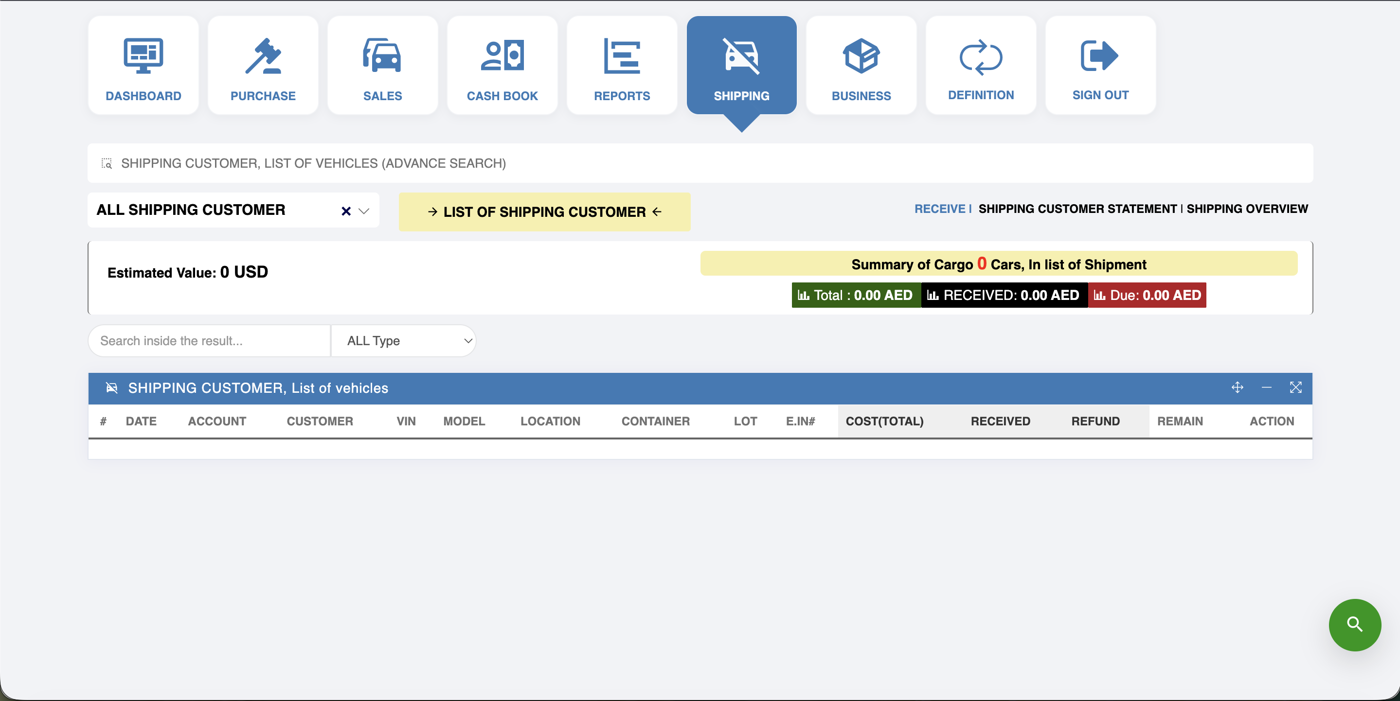This screenshot has height=701, width=1400.
Task: Sort by the MODEL column header
Action: tap(464, 421)
